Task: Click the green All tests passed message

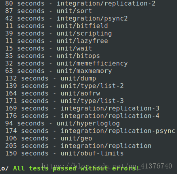Action: pyautogui.click(x=76, y=168)
